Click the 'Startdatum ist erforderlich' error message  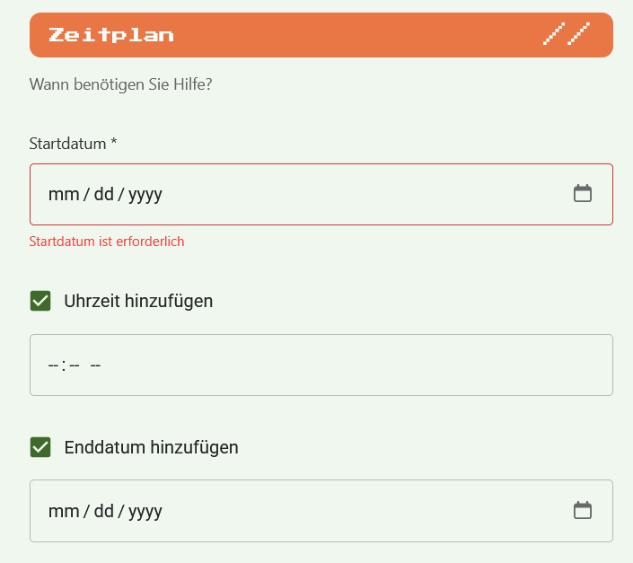[107, 242]
